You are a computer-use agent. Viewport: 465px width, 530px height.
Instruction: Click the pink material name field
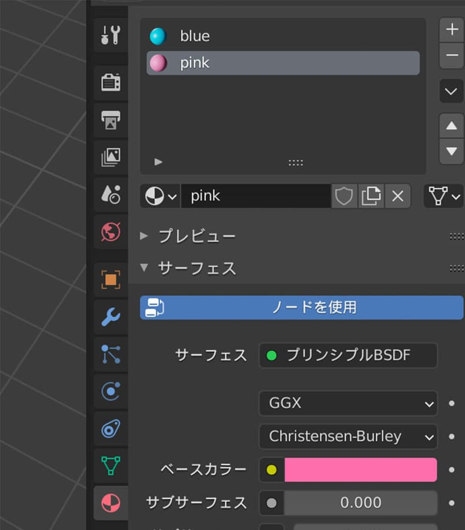256,196
